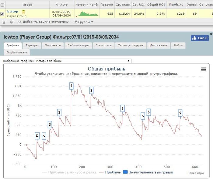Click the trash delete icon below the player row

(4, 22)
